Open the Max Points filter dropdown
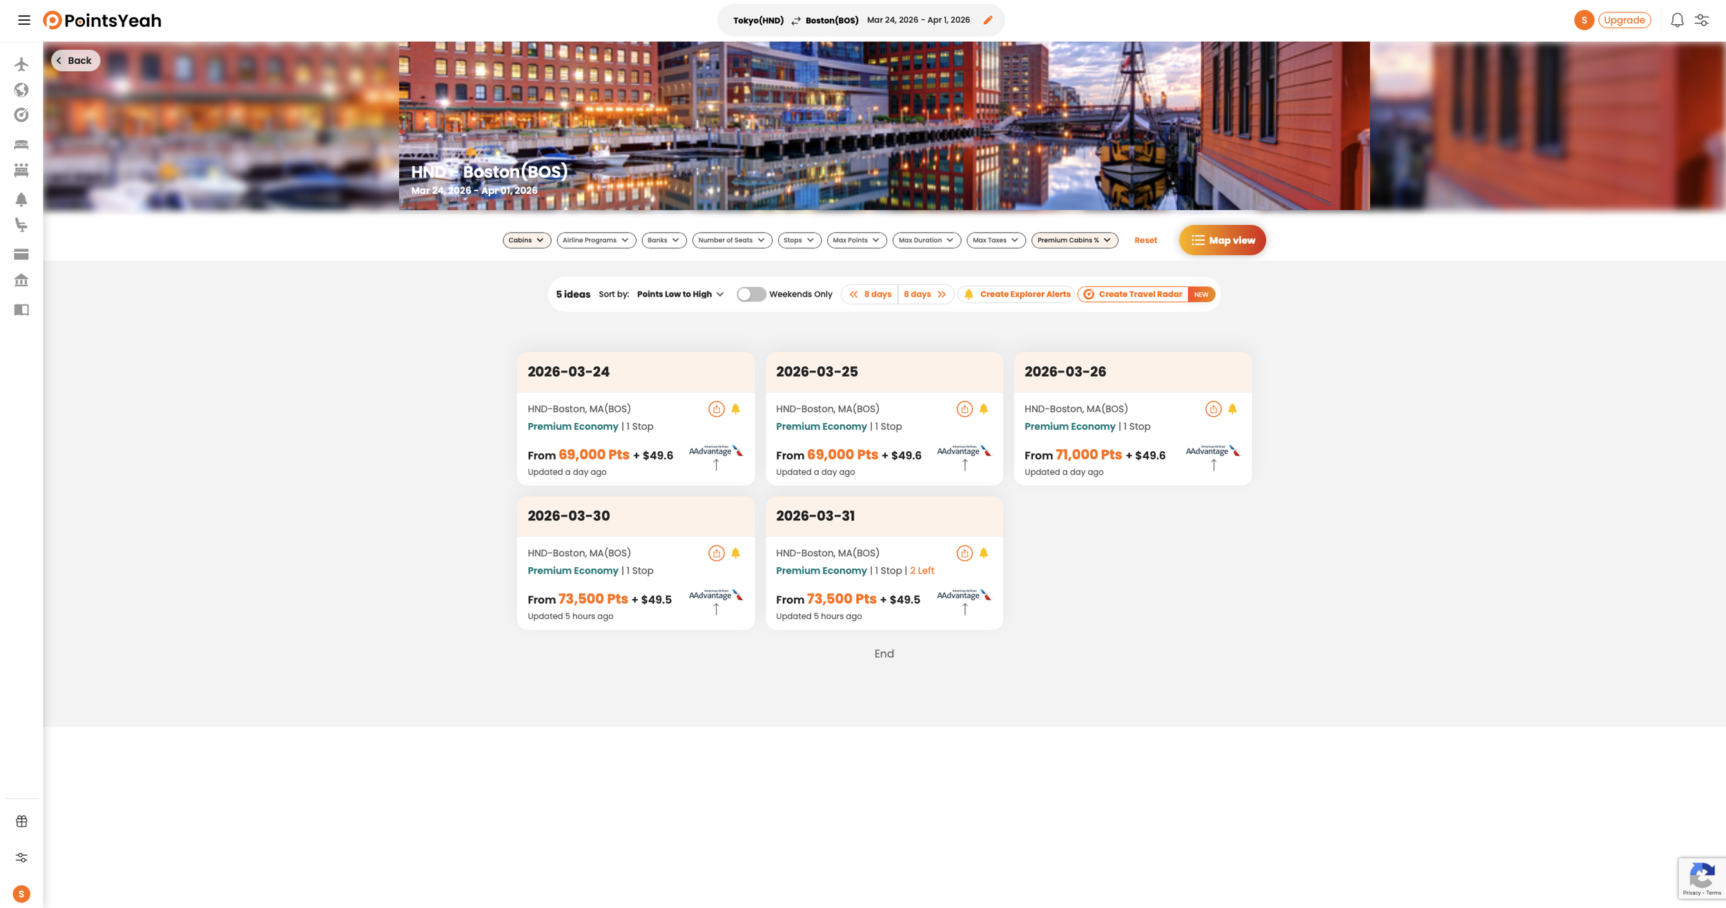Viewport: 1726px width, 908px height. pyautogui.click(x=856, y=240)
